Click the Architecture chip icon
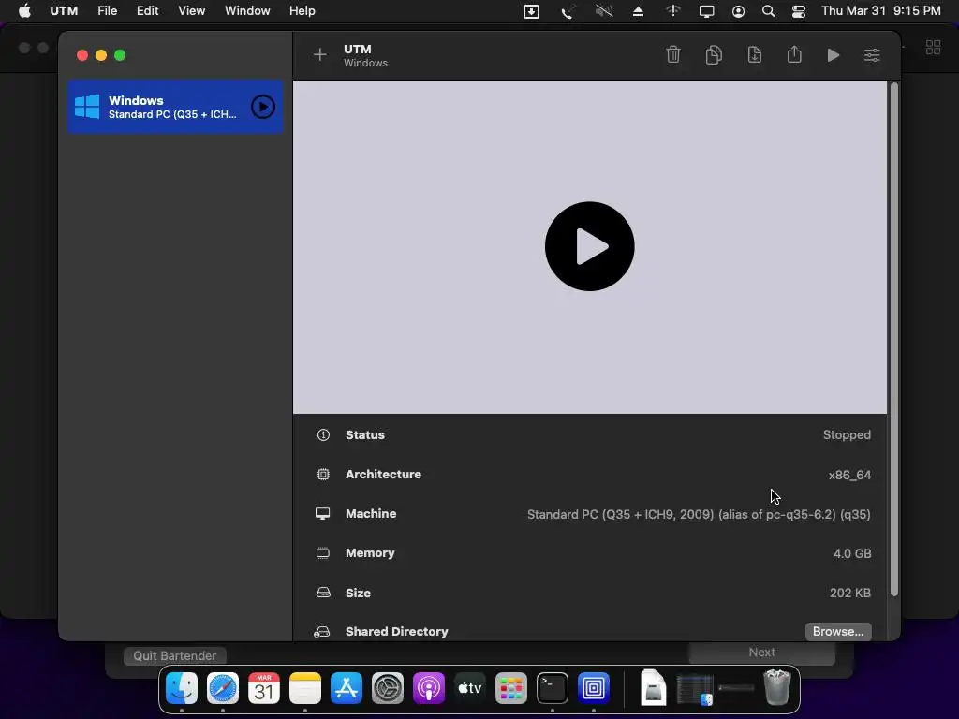Image resolution: width=959 pixels, height=719 pixels. [323, 474]
